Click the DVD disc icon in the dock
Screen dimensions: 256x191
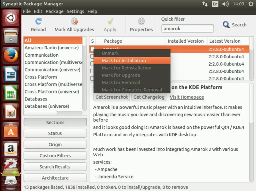point(11,182)
